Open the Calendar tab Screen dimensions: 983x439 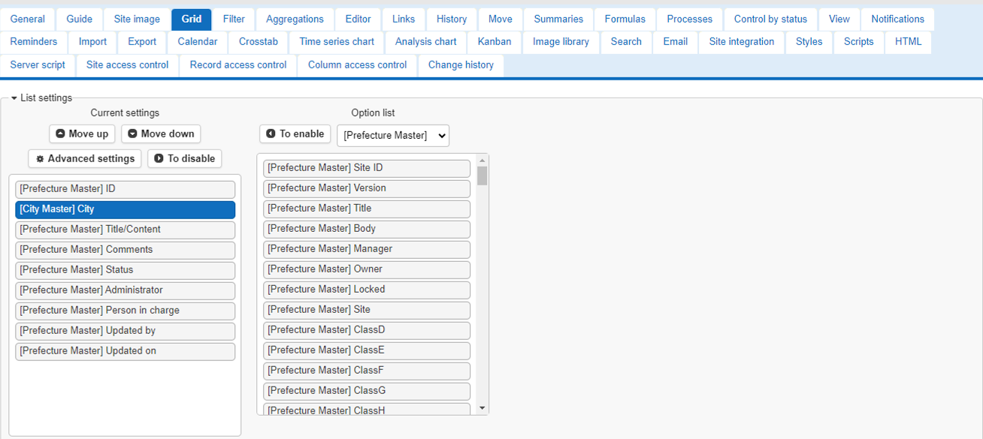pyautogui.click(x=198, y=42)
